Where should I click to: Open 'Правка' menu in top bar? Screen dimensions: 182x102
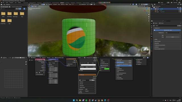7,3
